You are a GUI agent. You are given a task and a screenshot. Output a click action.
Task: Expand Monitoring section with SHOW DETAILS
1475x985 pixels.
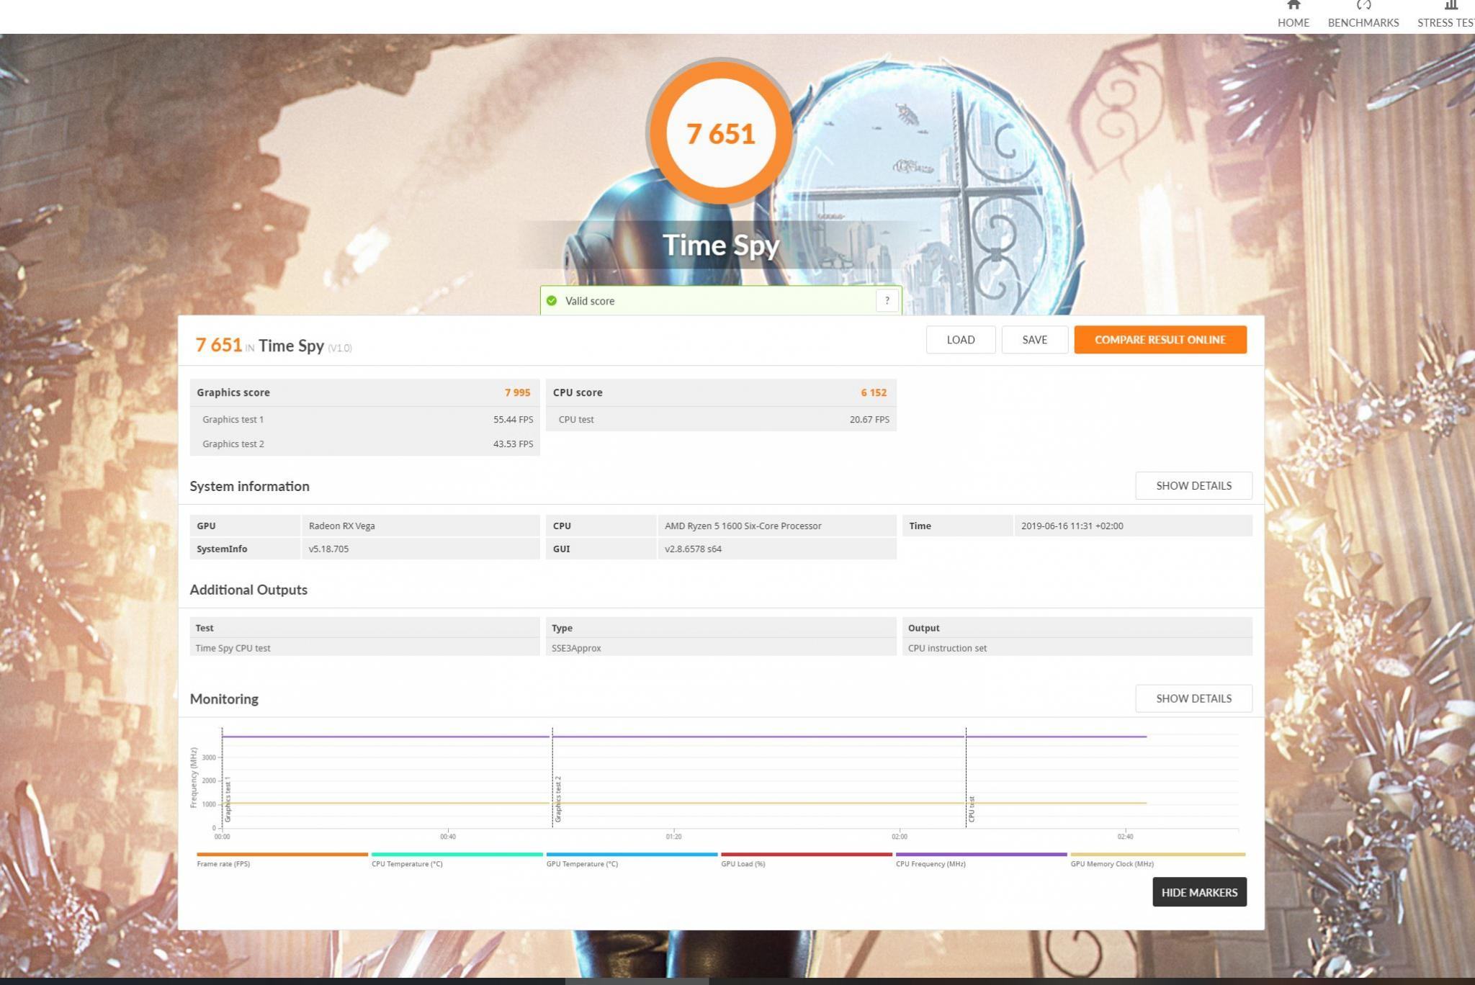[x=1193, y=698]
